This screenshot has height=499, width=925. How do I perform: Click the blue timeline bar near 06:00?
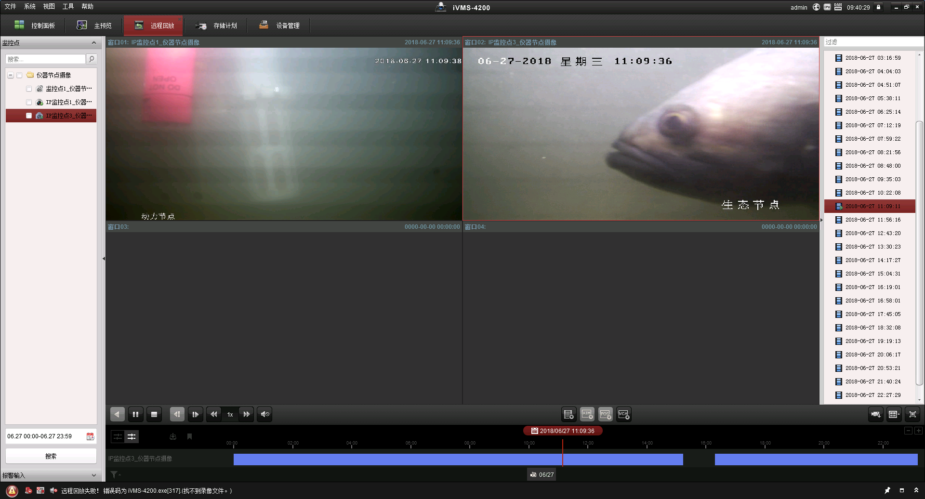click(411, 460)
